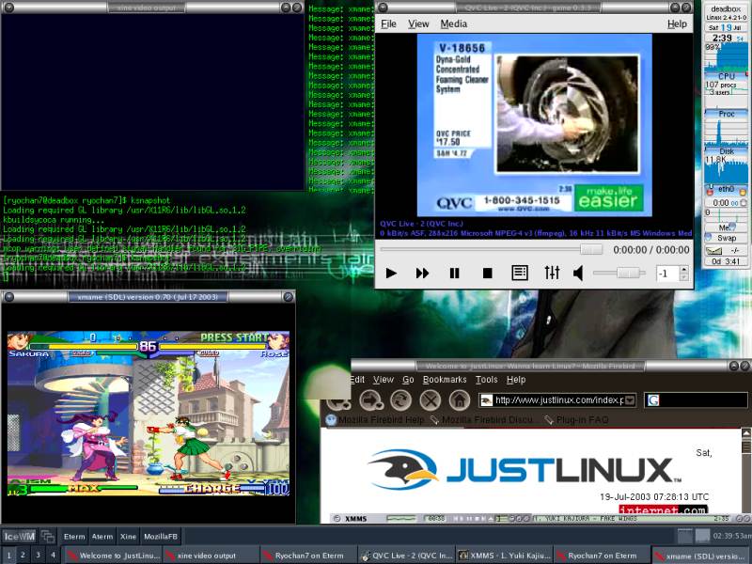Open the Tools menu in Mozilla Firebird
752x564 pixels.
[x=486, y=380]
